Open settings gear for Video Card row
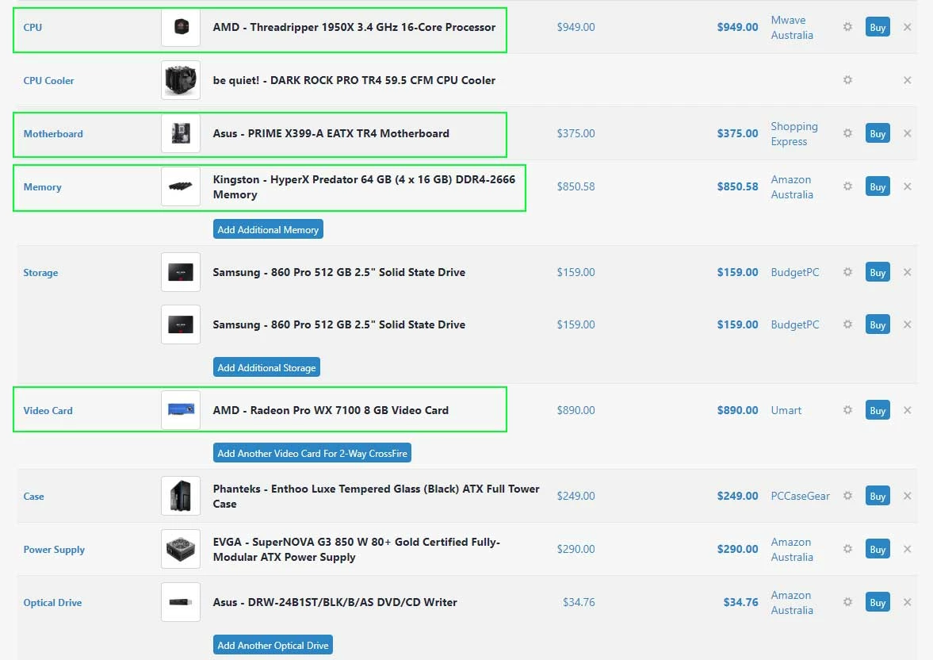The height and width of the screenshot is (660, 933). (847, 410)
